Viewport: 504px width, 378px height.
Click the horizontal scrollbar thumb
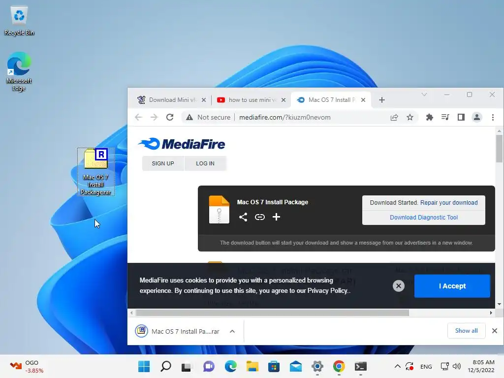[x=272, y=313]
